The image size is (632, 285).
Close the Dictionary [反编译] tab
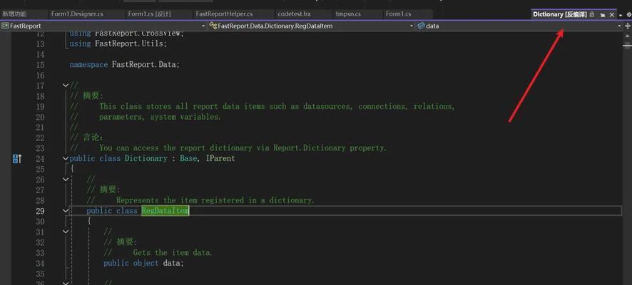[x=611, y=14]
